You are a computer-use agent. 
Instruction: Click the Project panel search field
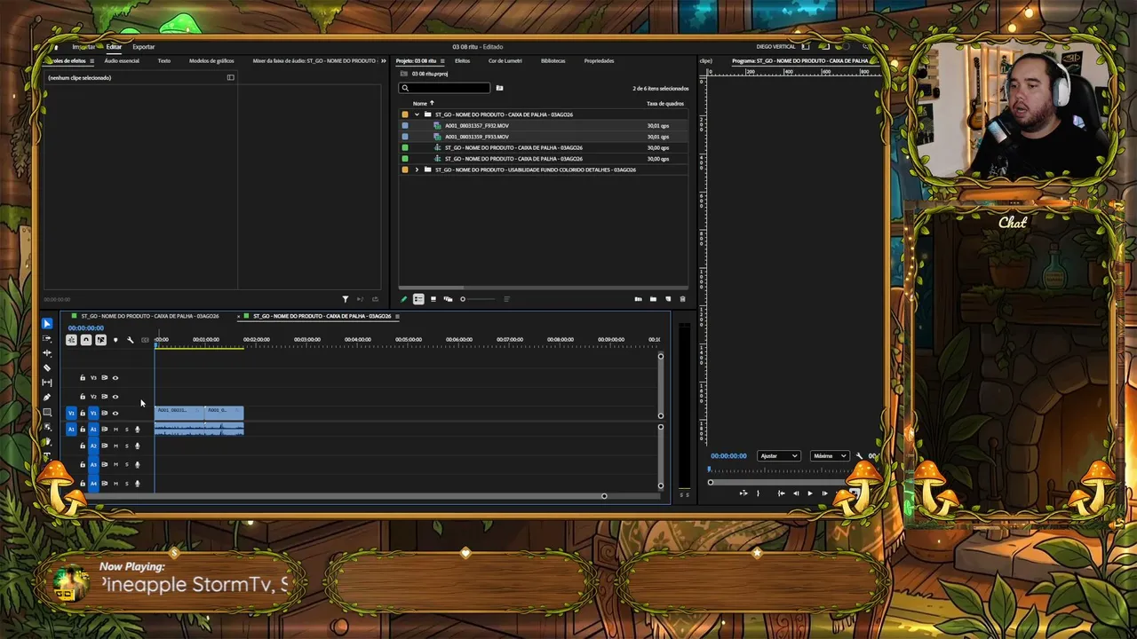(x=444, y=88)
